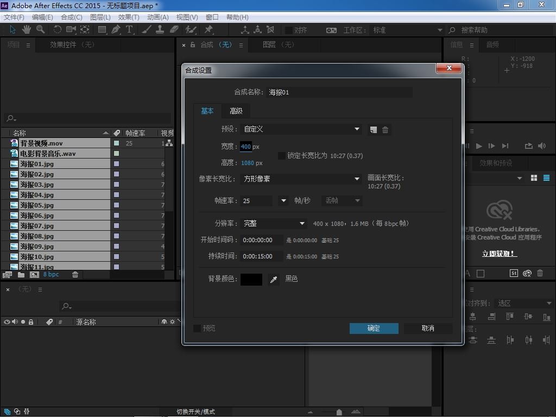The width and height of the screenshot is (556, 417).
Task: Open pixel aspect ratio dropdown
Action: 301,179
